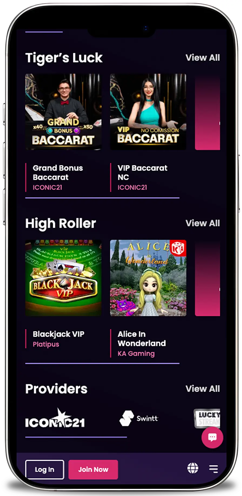Viewport: 242px width, 496px height.
Task: Click the Log In button
Action: coord(45,469)
